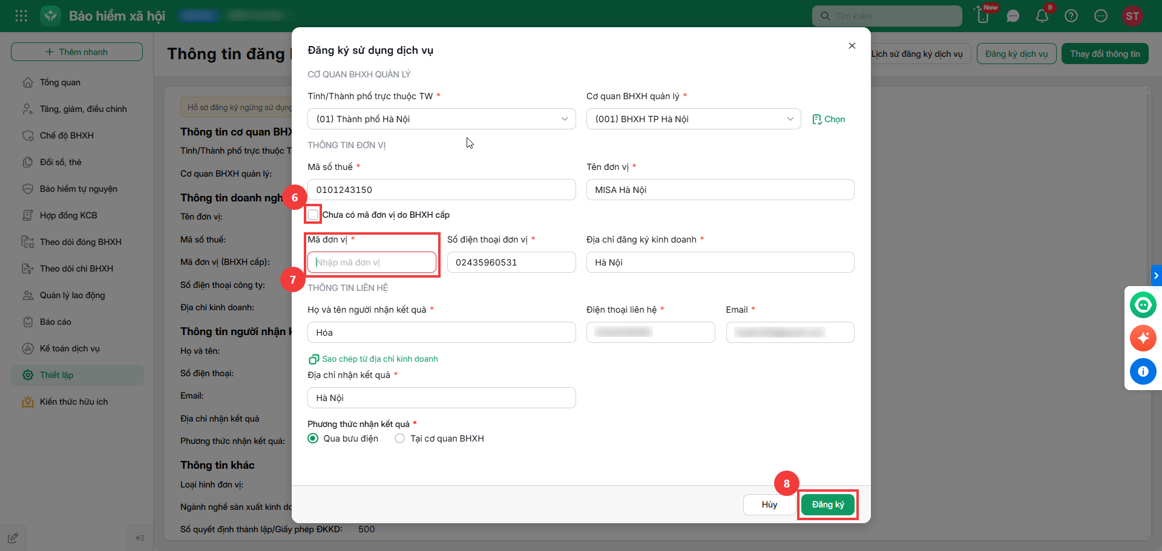
Task: Click the Hủy button
Action: coord(769,504)
